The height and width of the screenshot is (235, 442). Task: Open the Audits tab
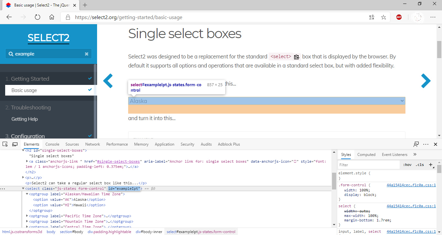pos(206,144)
